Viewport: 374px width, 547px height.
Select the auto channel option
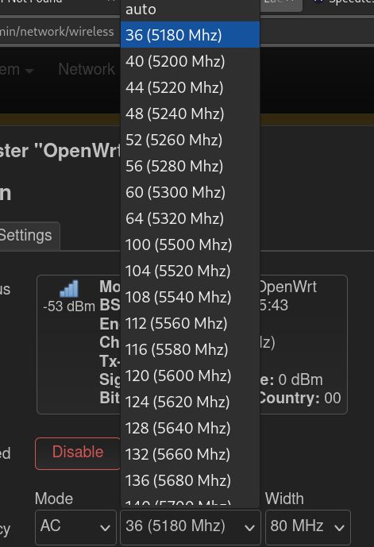[190, 10]
